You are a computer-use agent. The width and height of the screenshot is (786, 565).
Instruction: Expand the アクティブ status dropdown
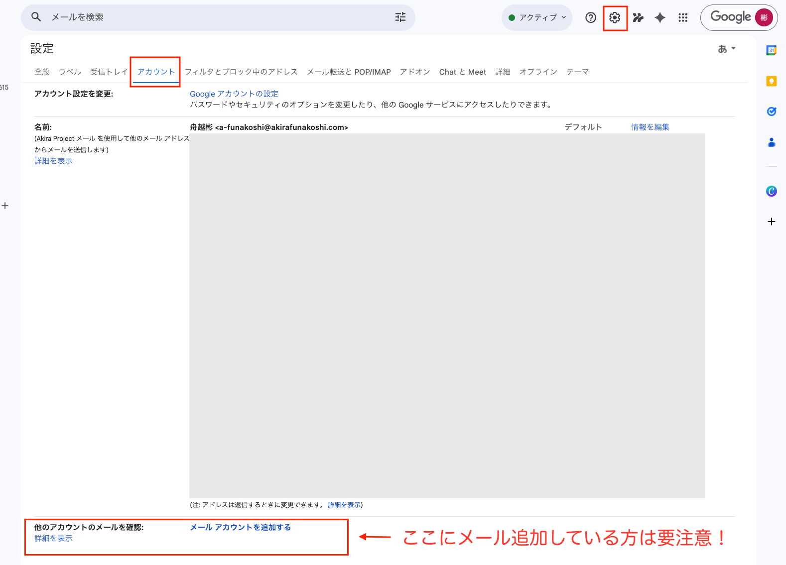537,17
